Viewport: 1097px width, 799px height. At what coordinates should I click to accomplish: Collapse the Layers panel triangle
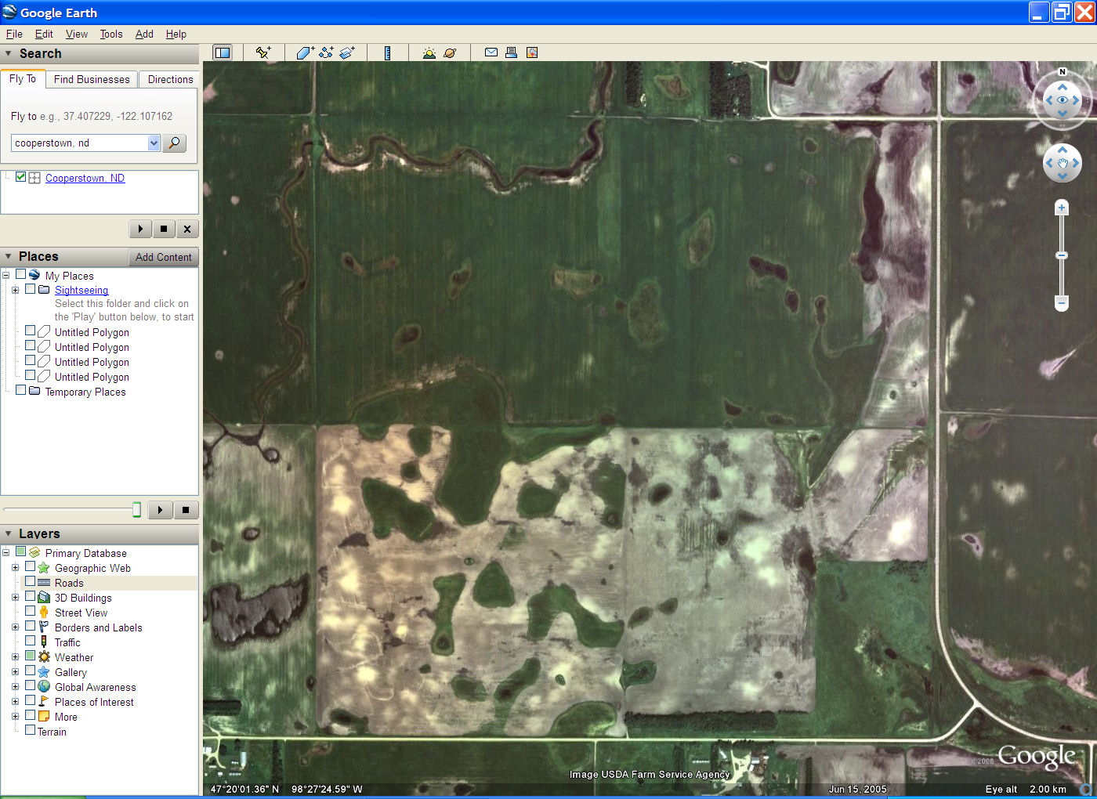coord(9,533)
